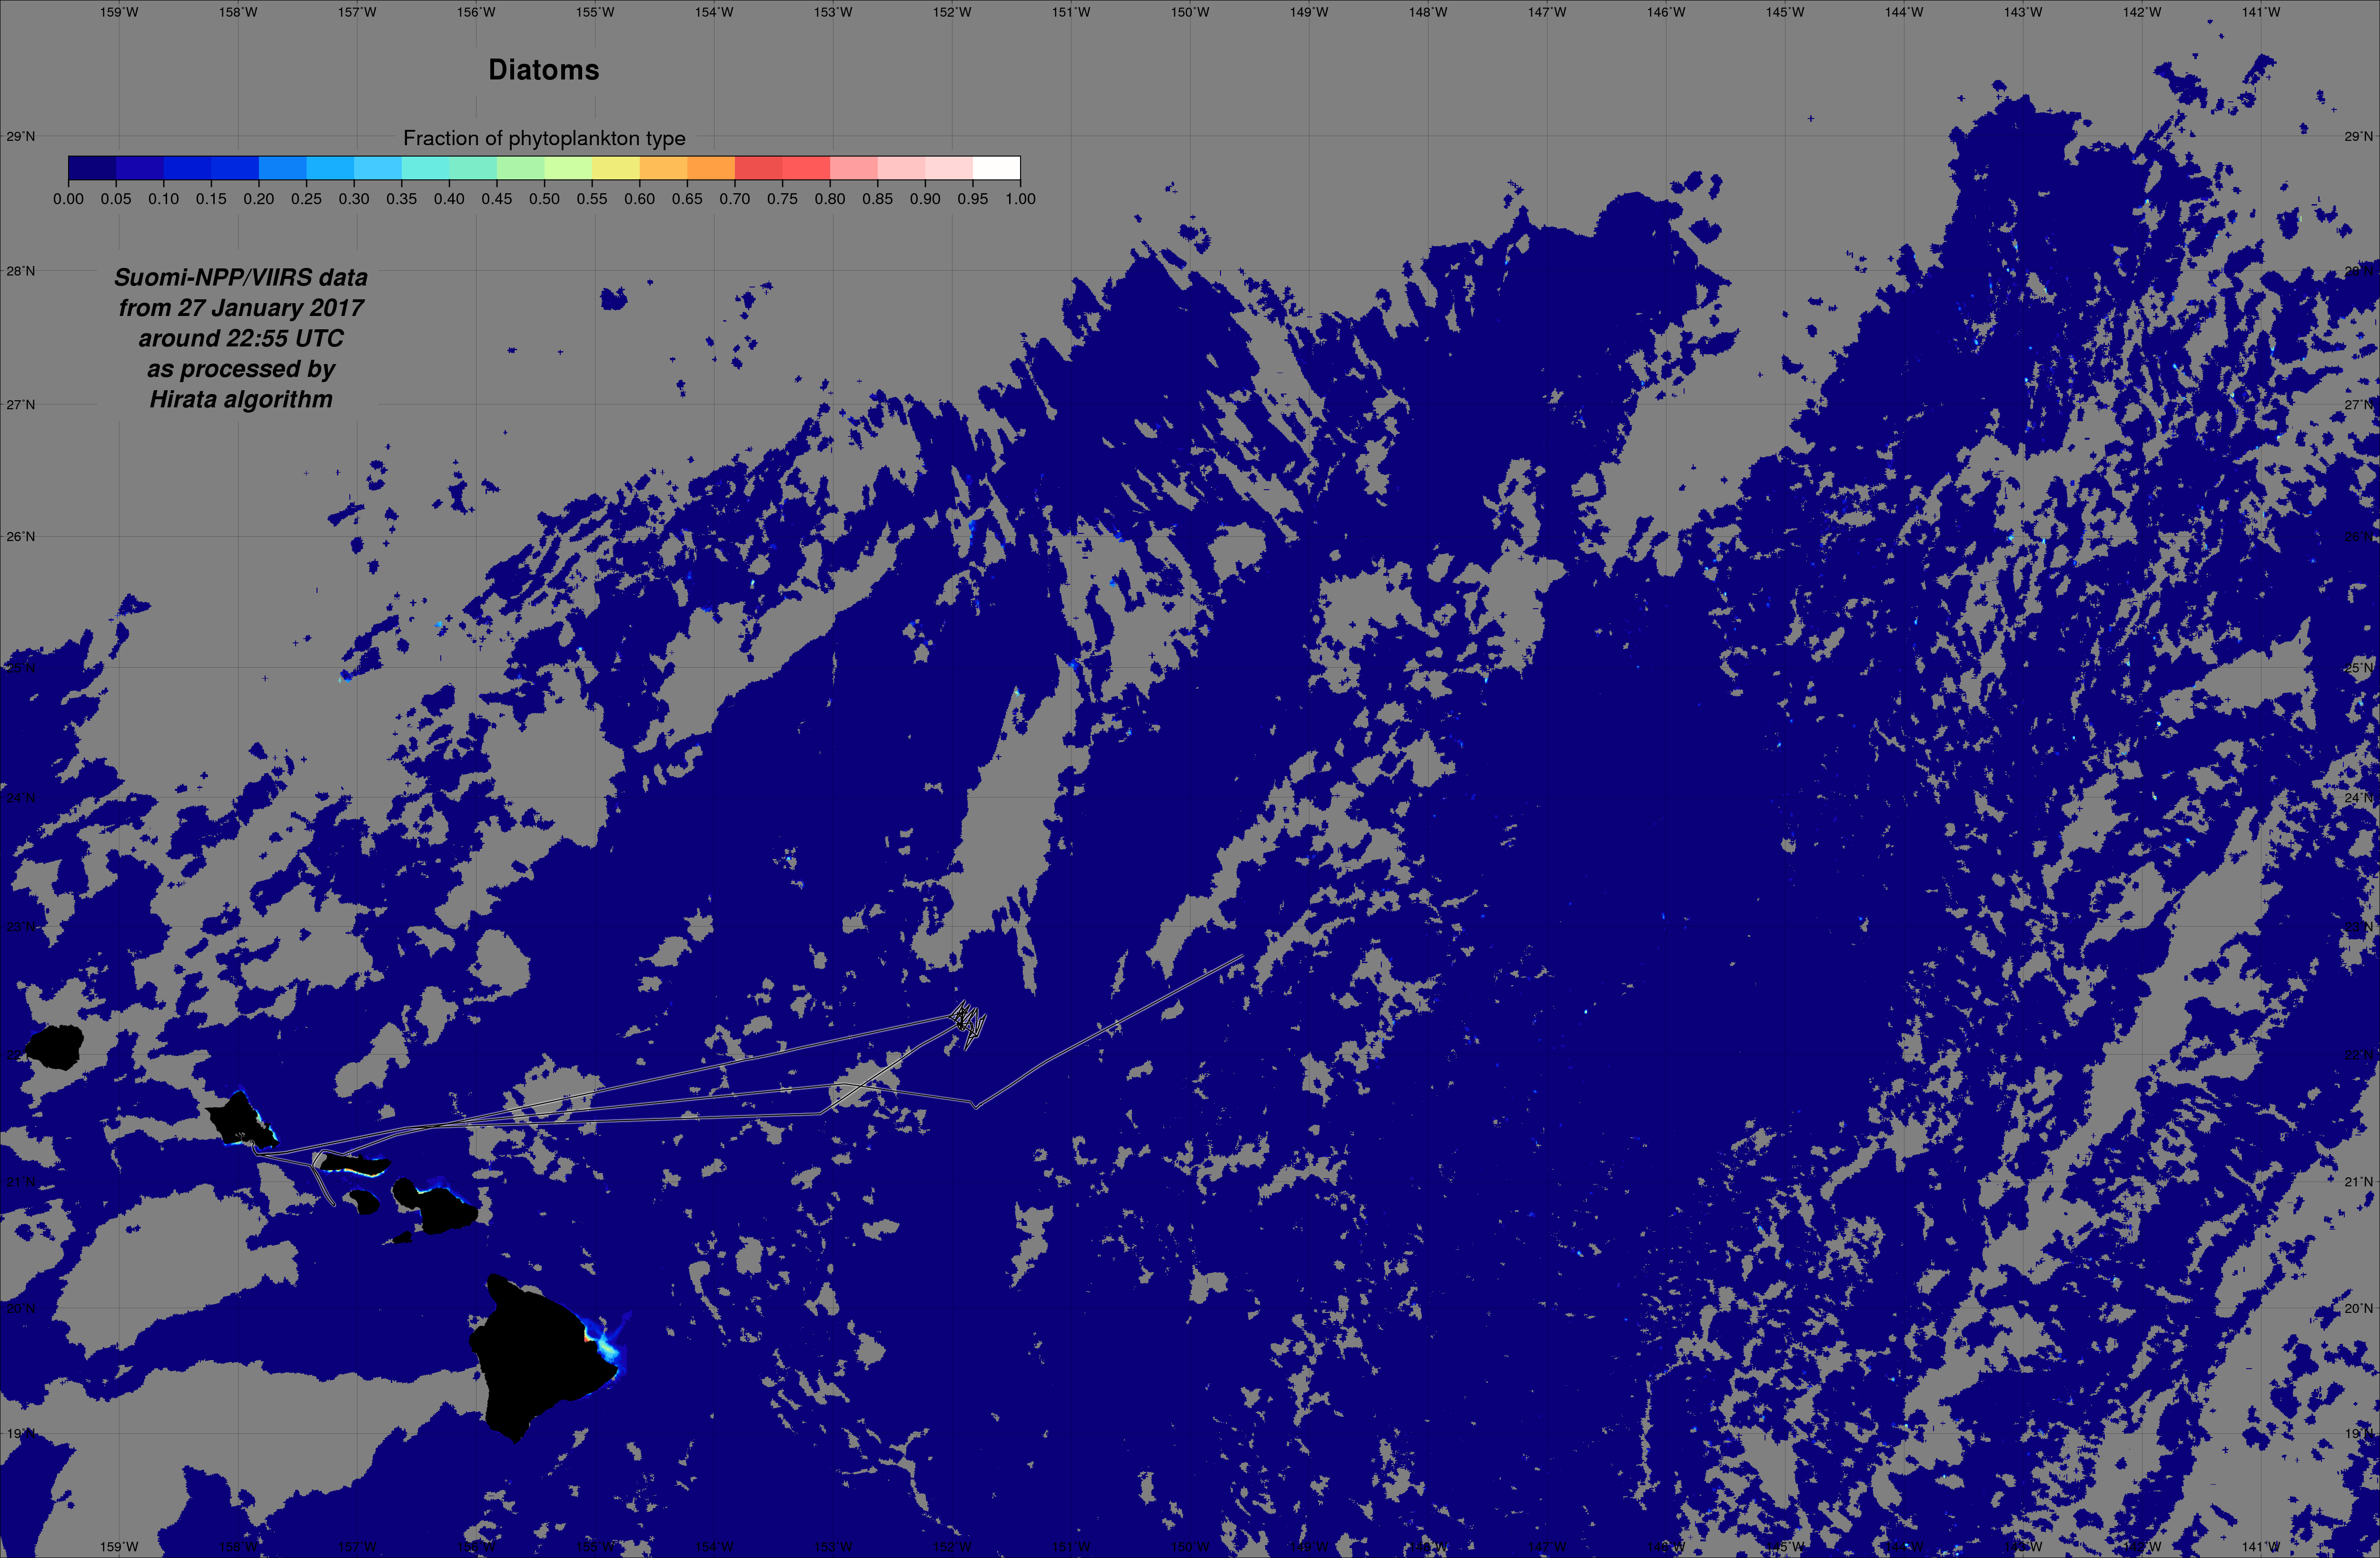2380x1558 pixels.
Task: Click the '0.25' colorbar tick label
Action: coord(306,199)
